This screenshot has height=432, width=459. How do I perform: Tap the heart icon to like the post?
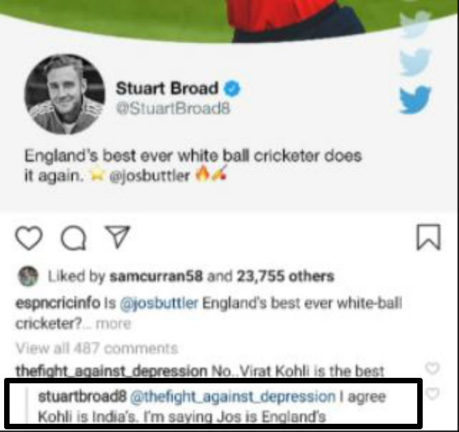coord(29,238)
